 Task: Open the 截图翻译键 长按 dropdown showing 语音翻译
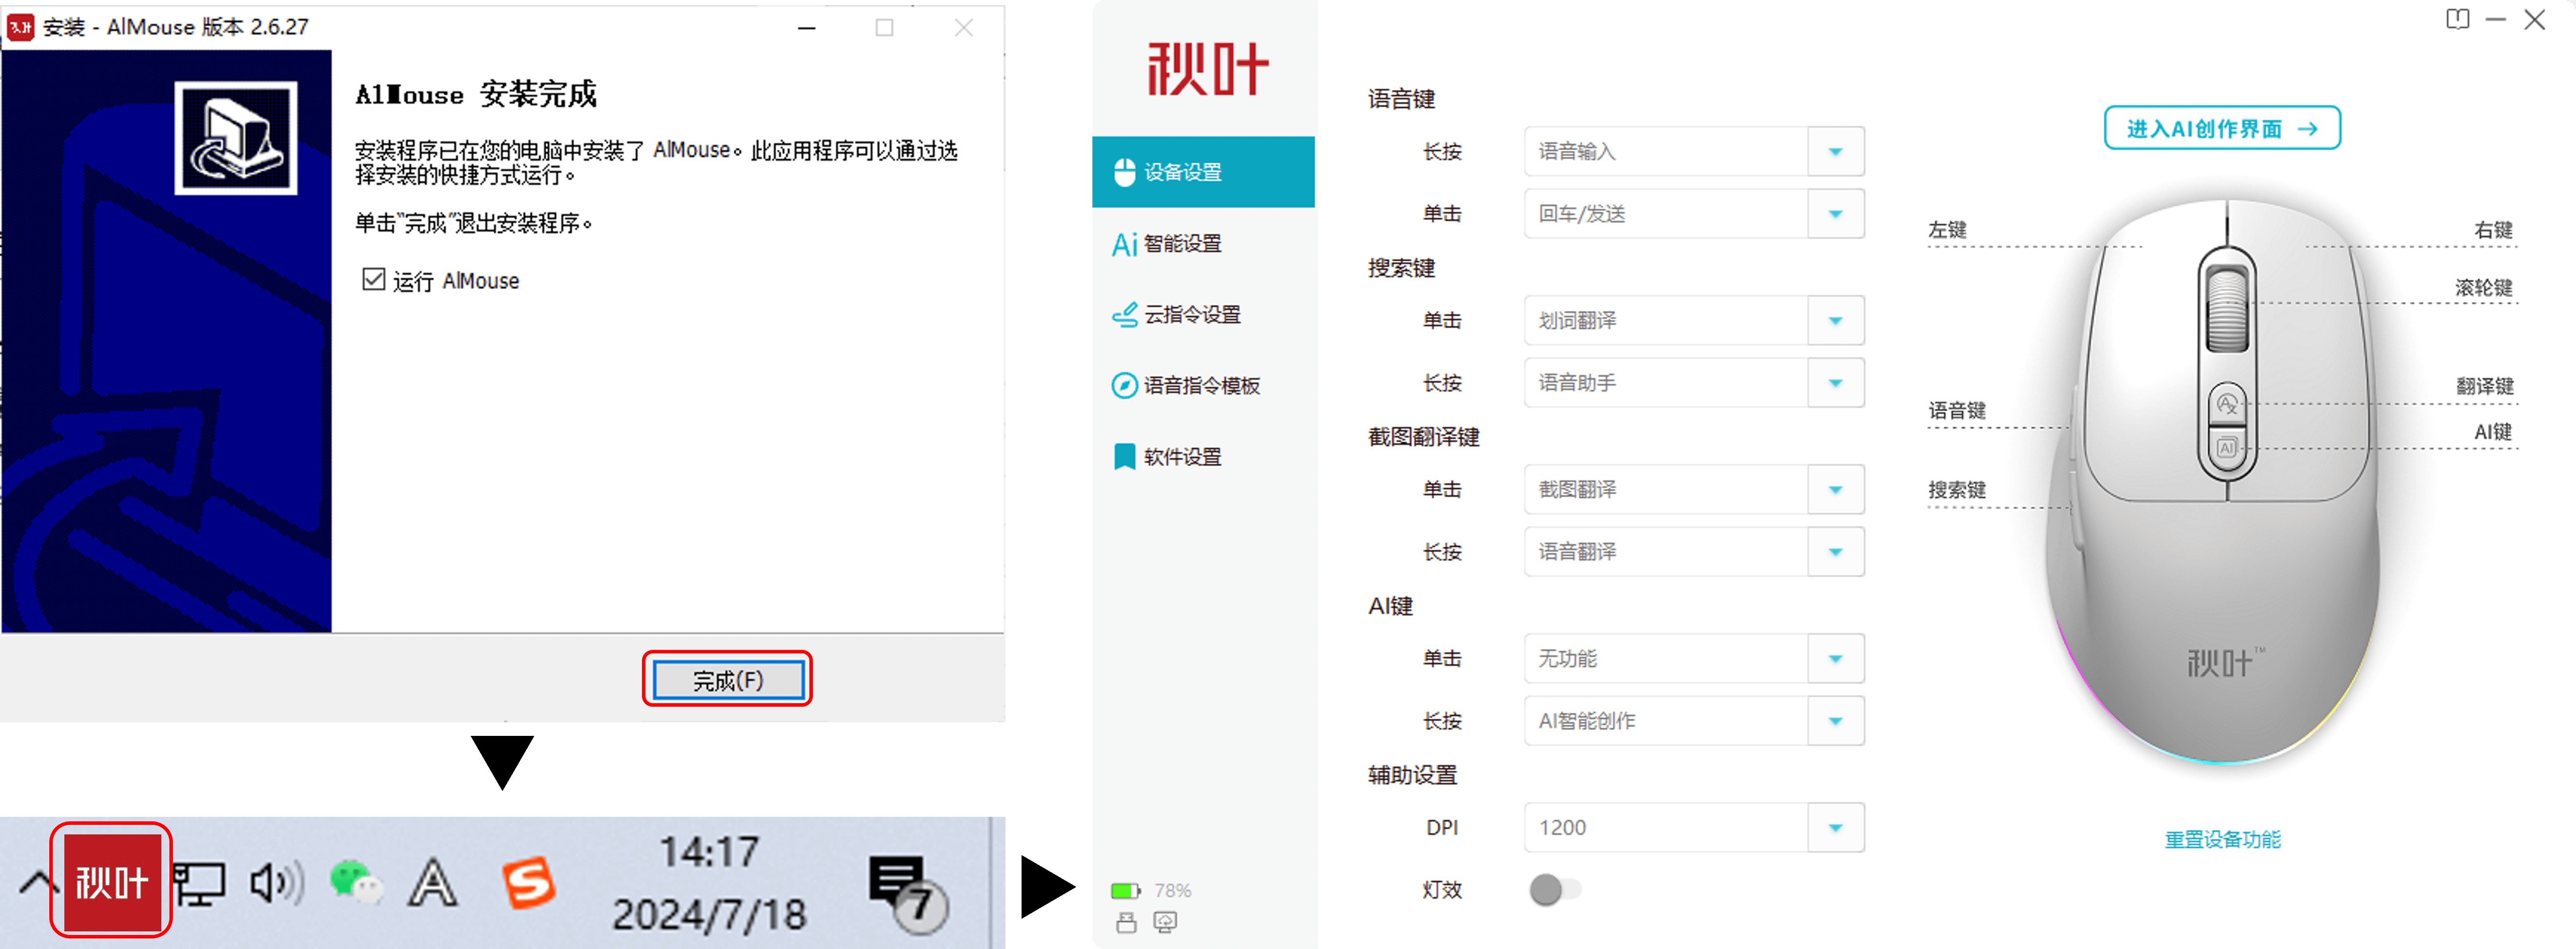(1694, 551)
